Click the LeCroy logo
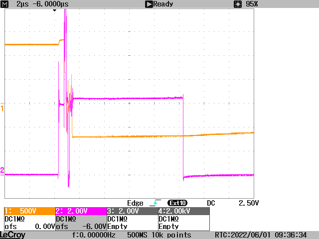The width and height of the screenshot is (319, 239). (12, 235)
